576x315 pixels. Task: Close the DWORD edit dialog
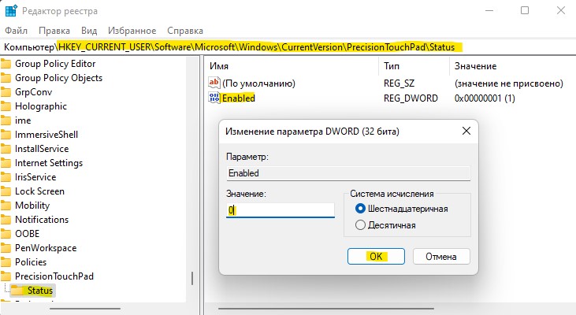click(x=466, y=131)
